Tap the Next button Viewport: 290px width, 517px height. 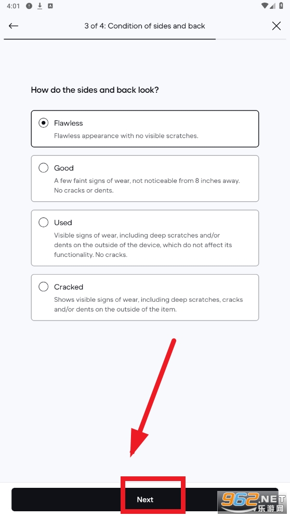pos(145,499)
